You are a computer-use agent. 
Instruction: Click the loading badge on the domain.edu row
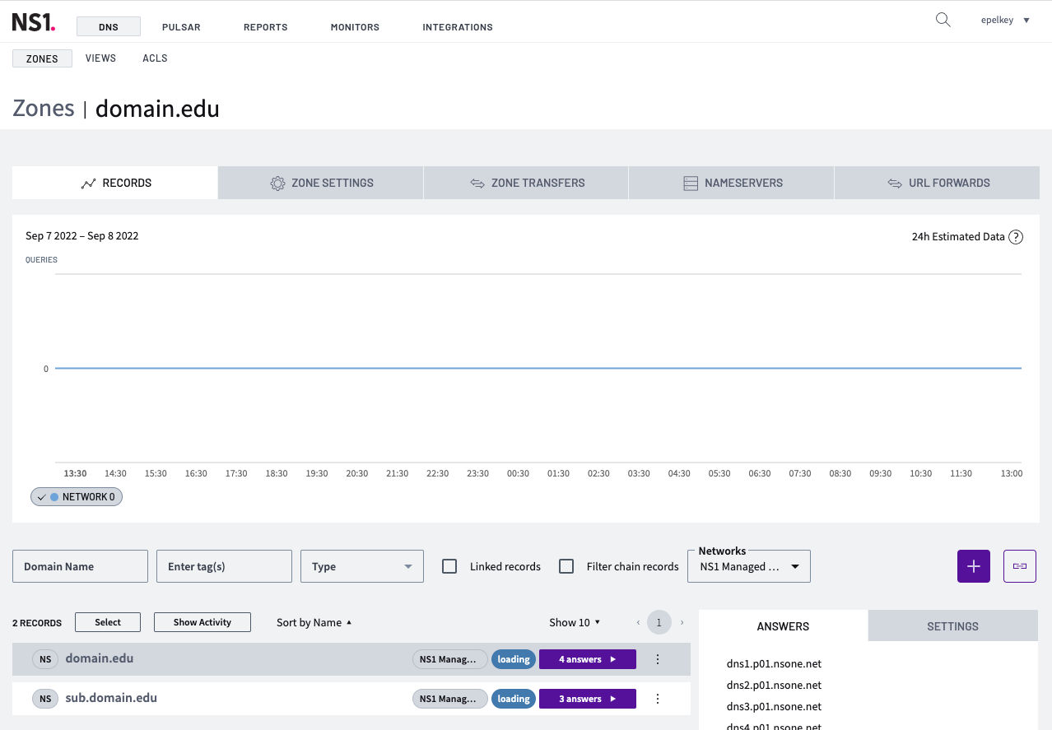coord(514,659)
